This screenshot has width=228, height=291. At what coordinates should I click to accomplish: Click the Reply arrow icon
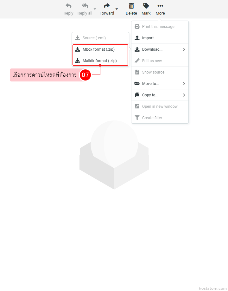click(x=68, y=6)
